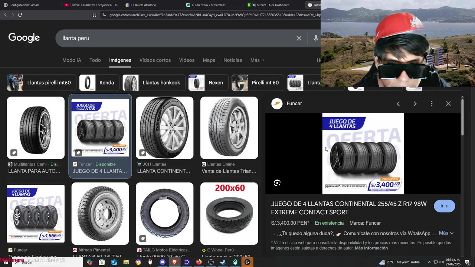This screenshot has width=475, height=267.
Task: Open Logitech G HUB from the taskbar
Action: coord(248,262)
